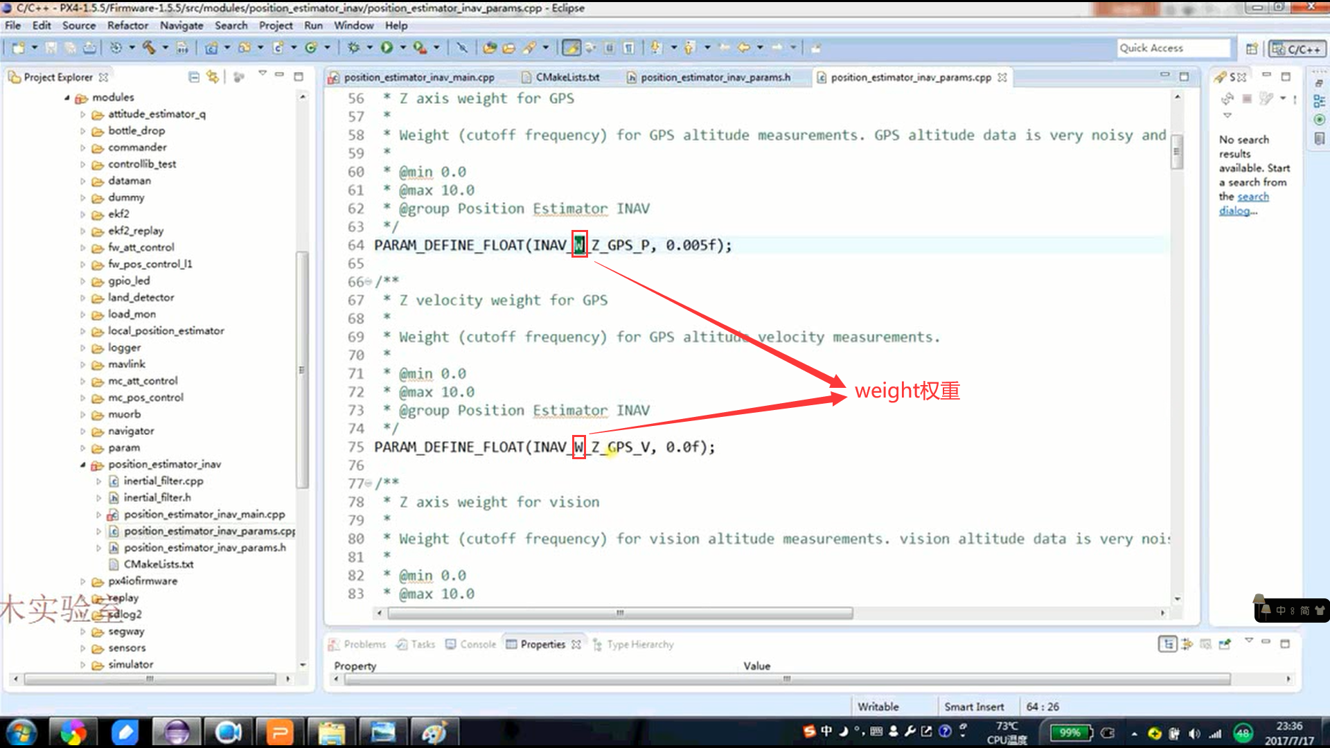The height and width of the screenshot is (748, 1330).
Task: Click the editor horizontal scrollbar
Action: (x=620, y=613)
